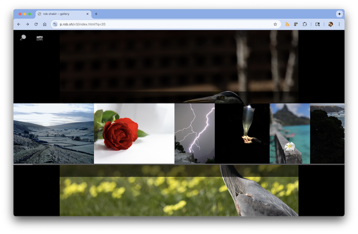Go back to the previous page
The image size is (358, 234).
(x=19, y=24)
